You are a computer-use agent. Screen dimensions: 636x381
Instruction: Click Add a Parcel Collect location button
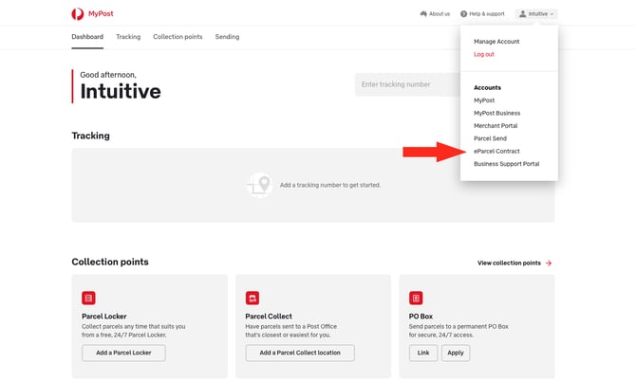click(x=300, y=354)
